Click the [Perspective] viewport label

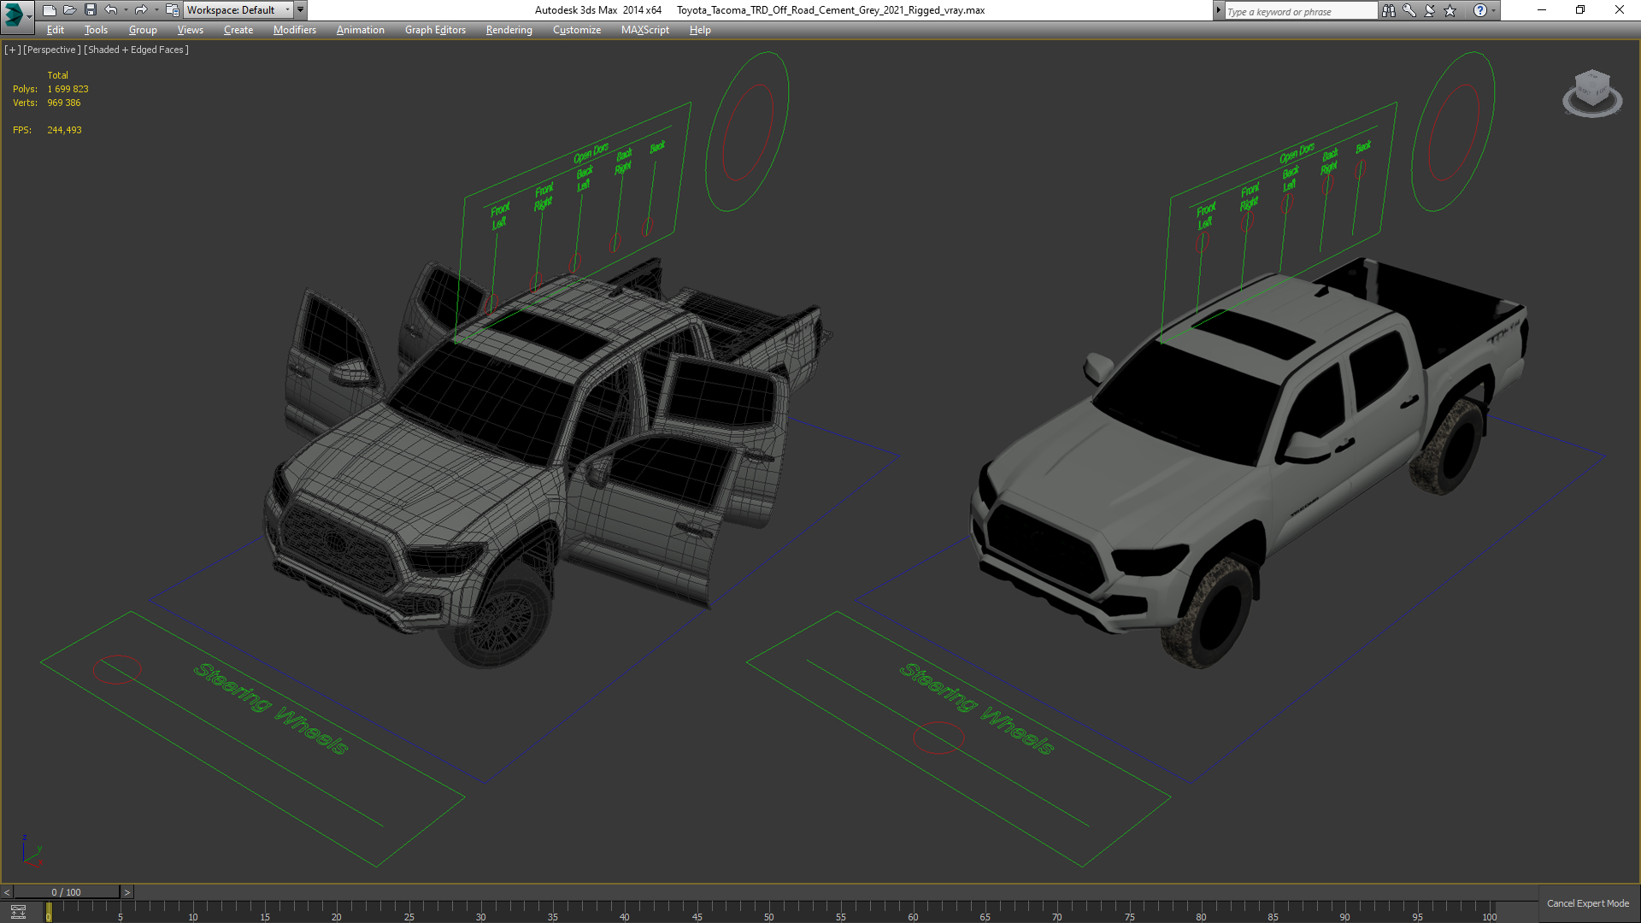click(x=52, y=50)
